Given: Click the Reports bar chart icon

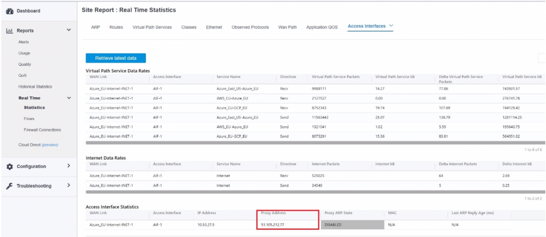Looking at the screenshot, I should tap(10, 31).
